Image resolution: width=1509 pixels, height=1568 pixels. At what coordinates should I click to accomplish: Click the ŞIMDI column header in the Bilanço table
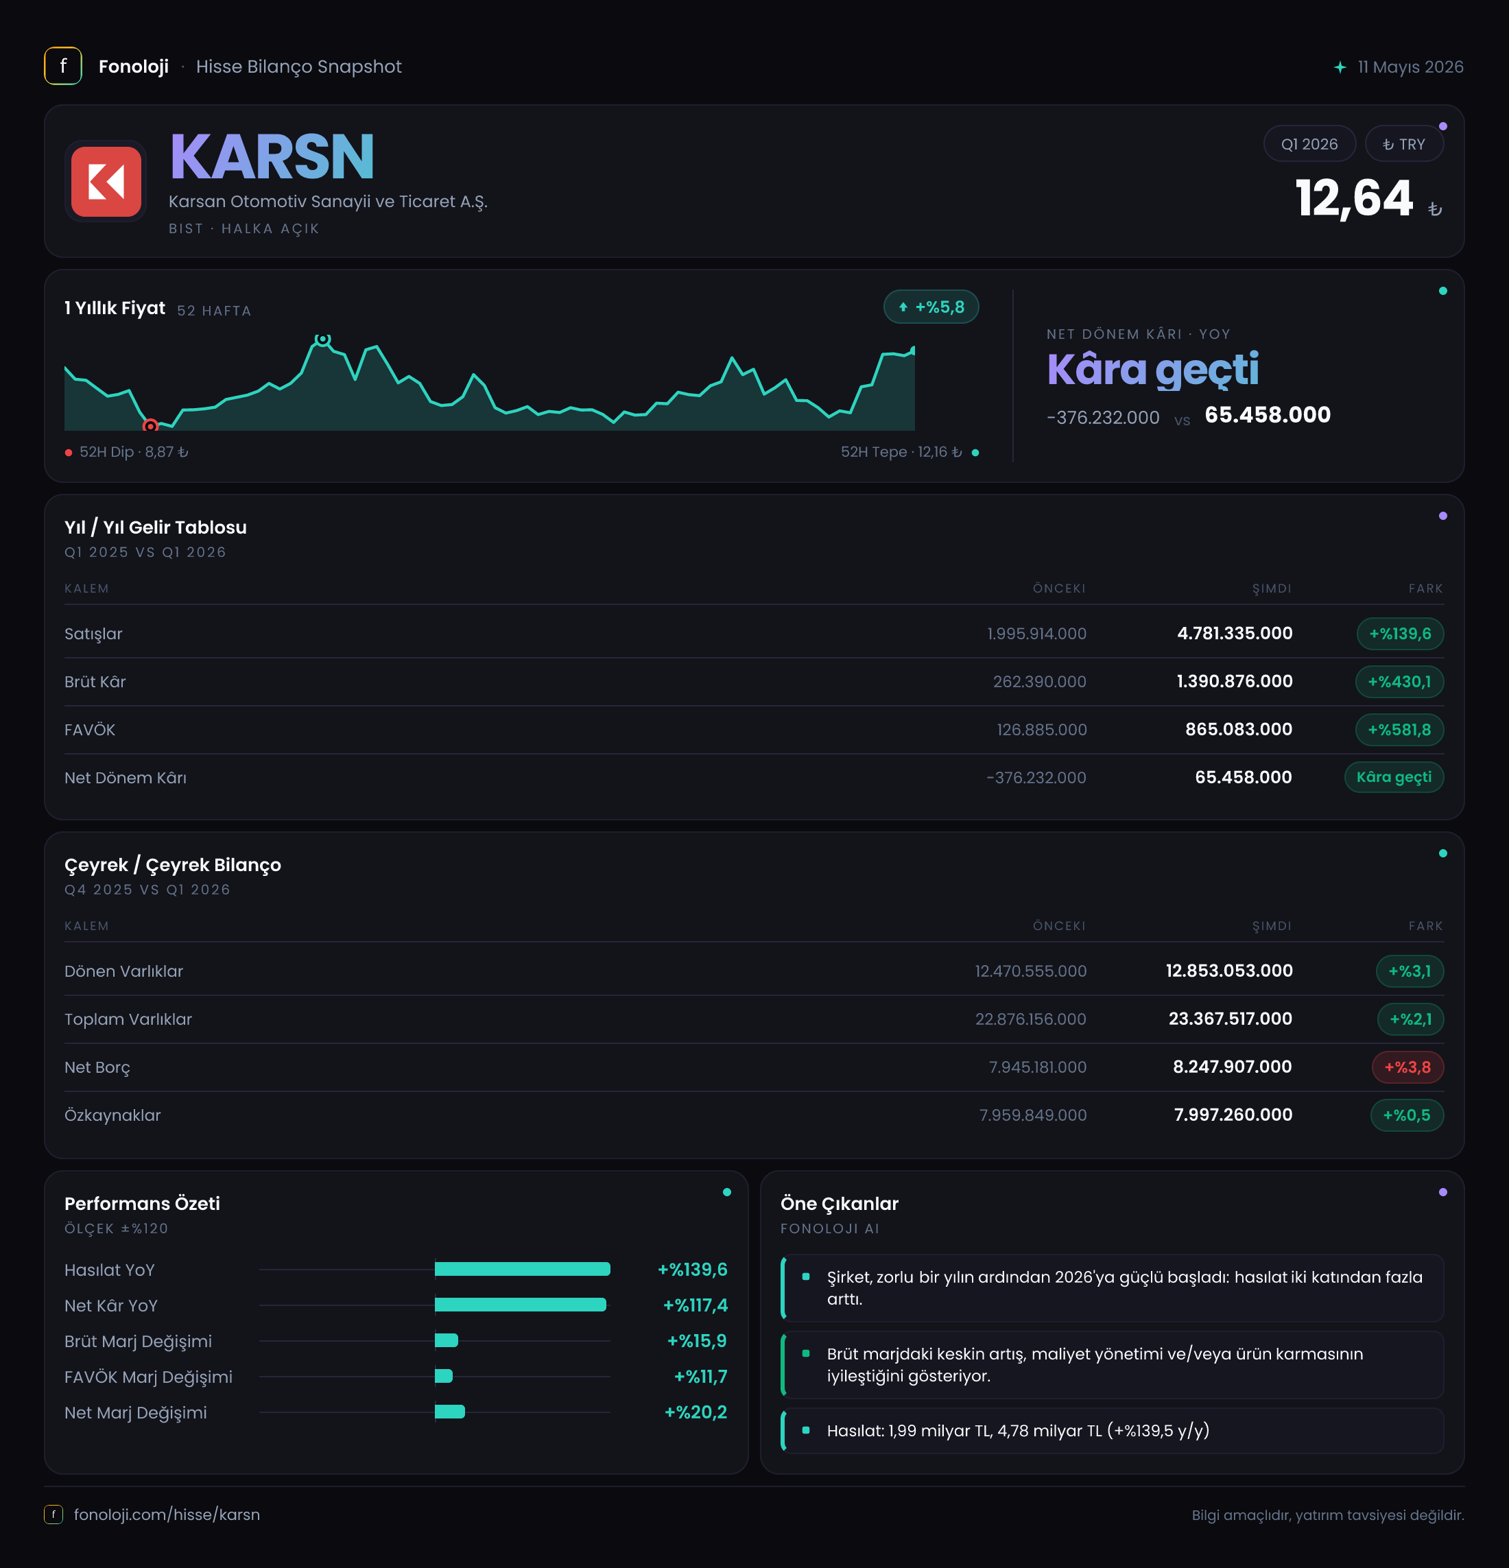point(1272,927)
